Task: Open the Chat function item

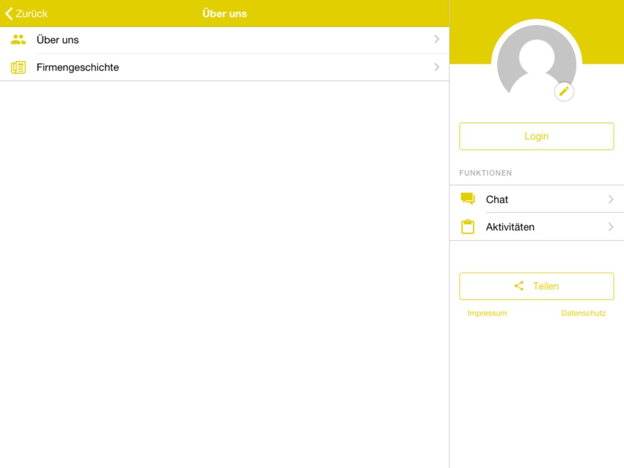Action: point(537,199)
